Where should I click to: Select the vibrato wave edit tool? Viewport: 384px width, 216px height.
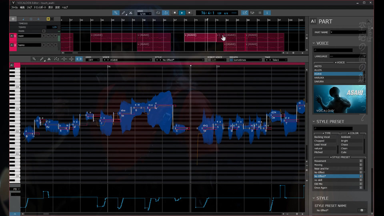pyautogui.click(x=64, y=59)
